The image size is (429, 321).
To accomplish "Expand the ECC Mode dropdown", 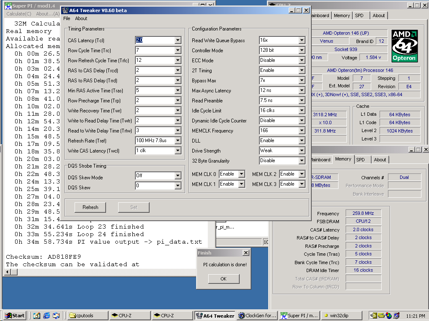I will (x=302, y=60).
